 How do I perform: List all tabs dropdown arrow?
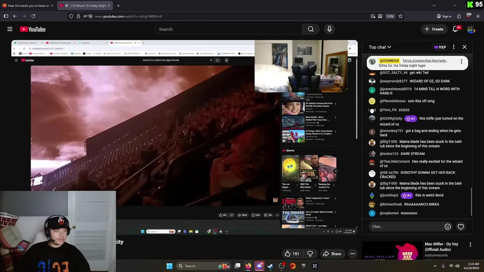pyautogui.click(x=434, y=6)
